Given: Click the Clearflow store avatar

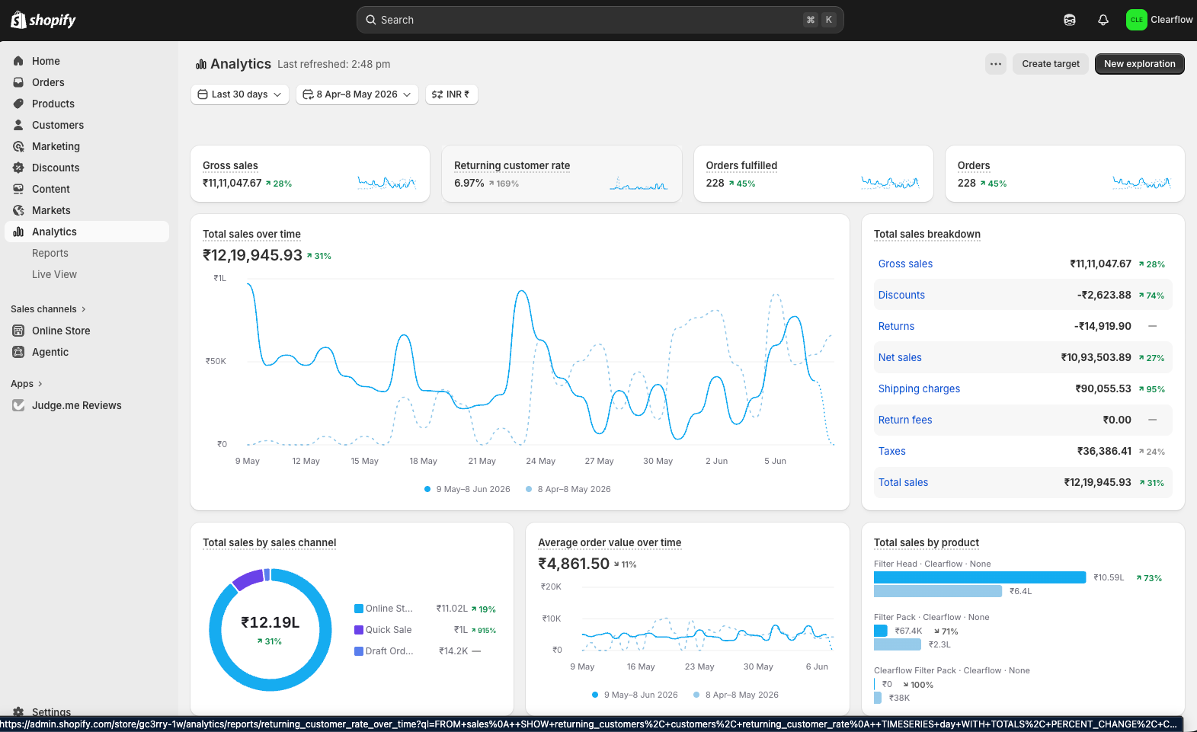Looking at the screenshot, I should click(1137, 20).
